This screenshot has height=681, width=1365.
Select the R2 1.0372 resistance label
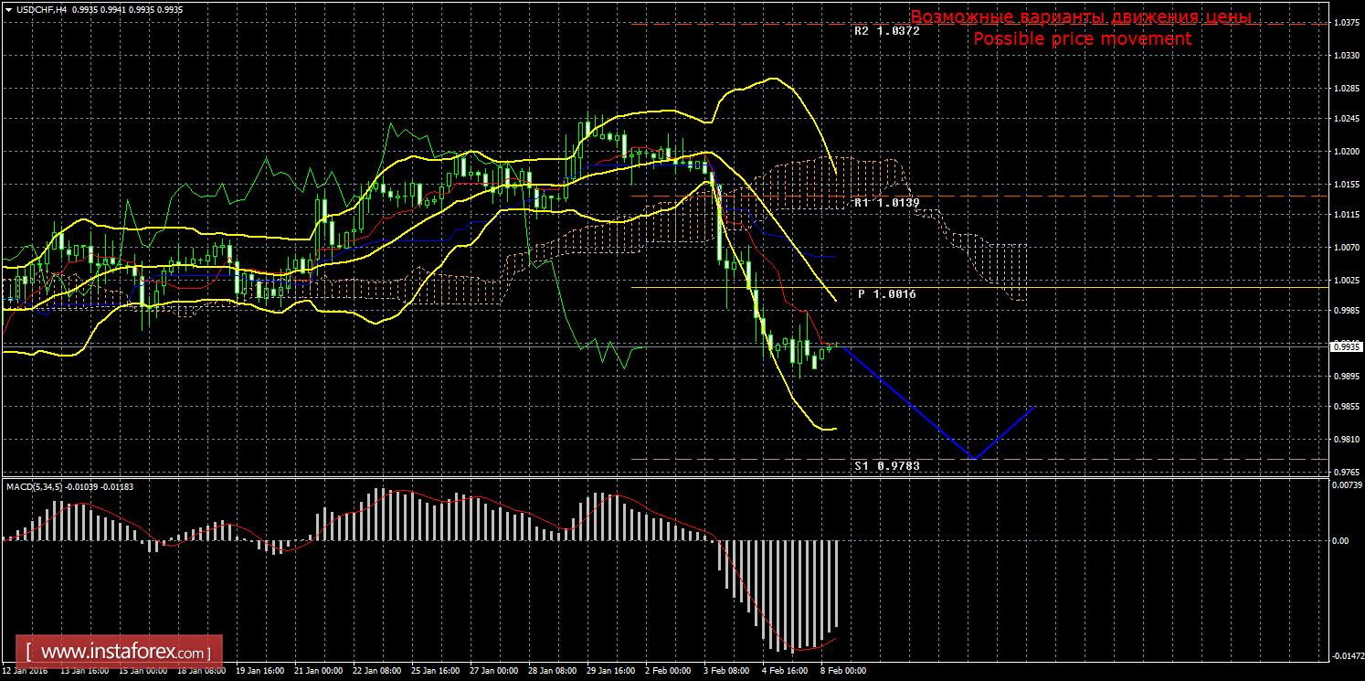coord(886,30)
